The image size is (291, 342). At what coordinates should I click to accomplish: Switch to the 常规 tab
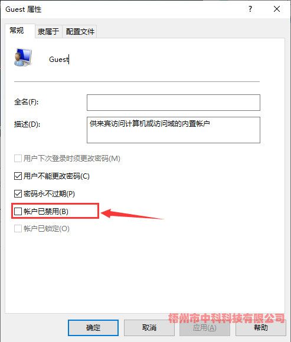tap(17, 31)
